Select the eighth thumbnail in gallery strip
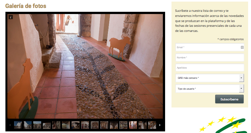 (x=85, y=125)
